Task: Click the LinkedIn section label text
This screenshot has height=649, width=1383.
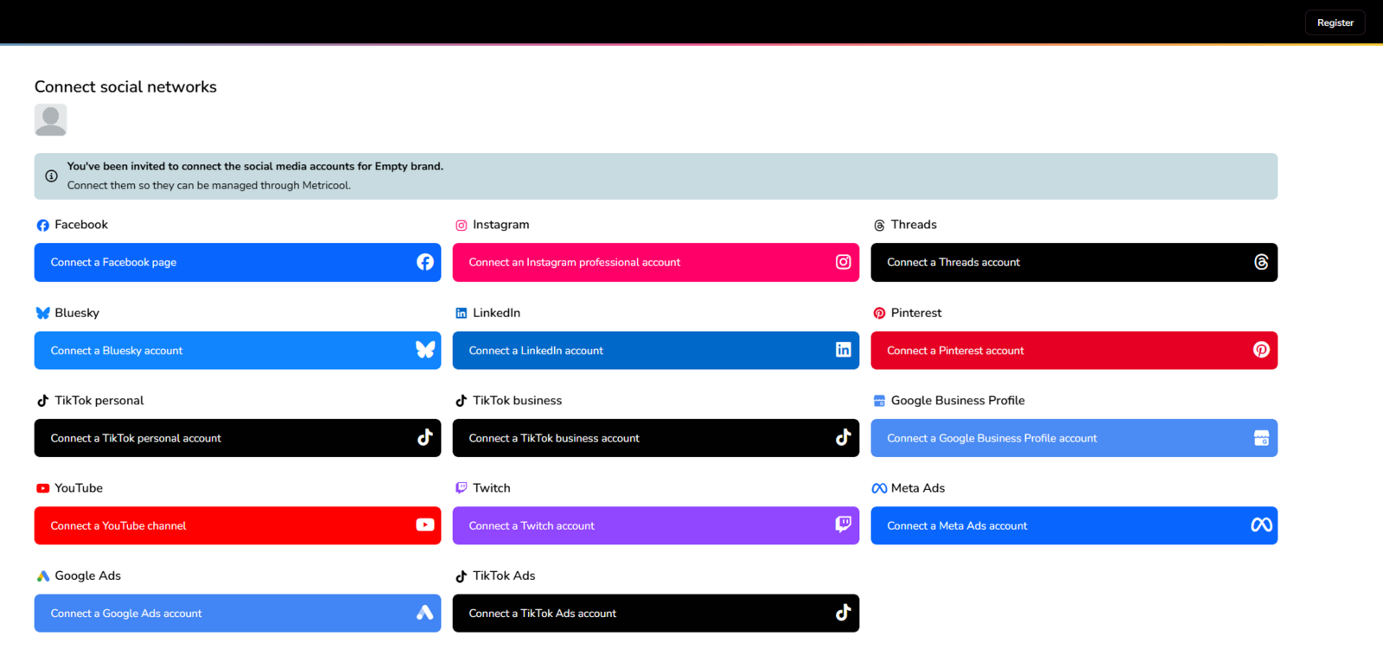Action: pyautogui.click(x=496, y=313)
